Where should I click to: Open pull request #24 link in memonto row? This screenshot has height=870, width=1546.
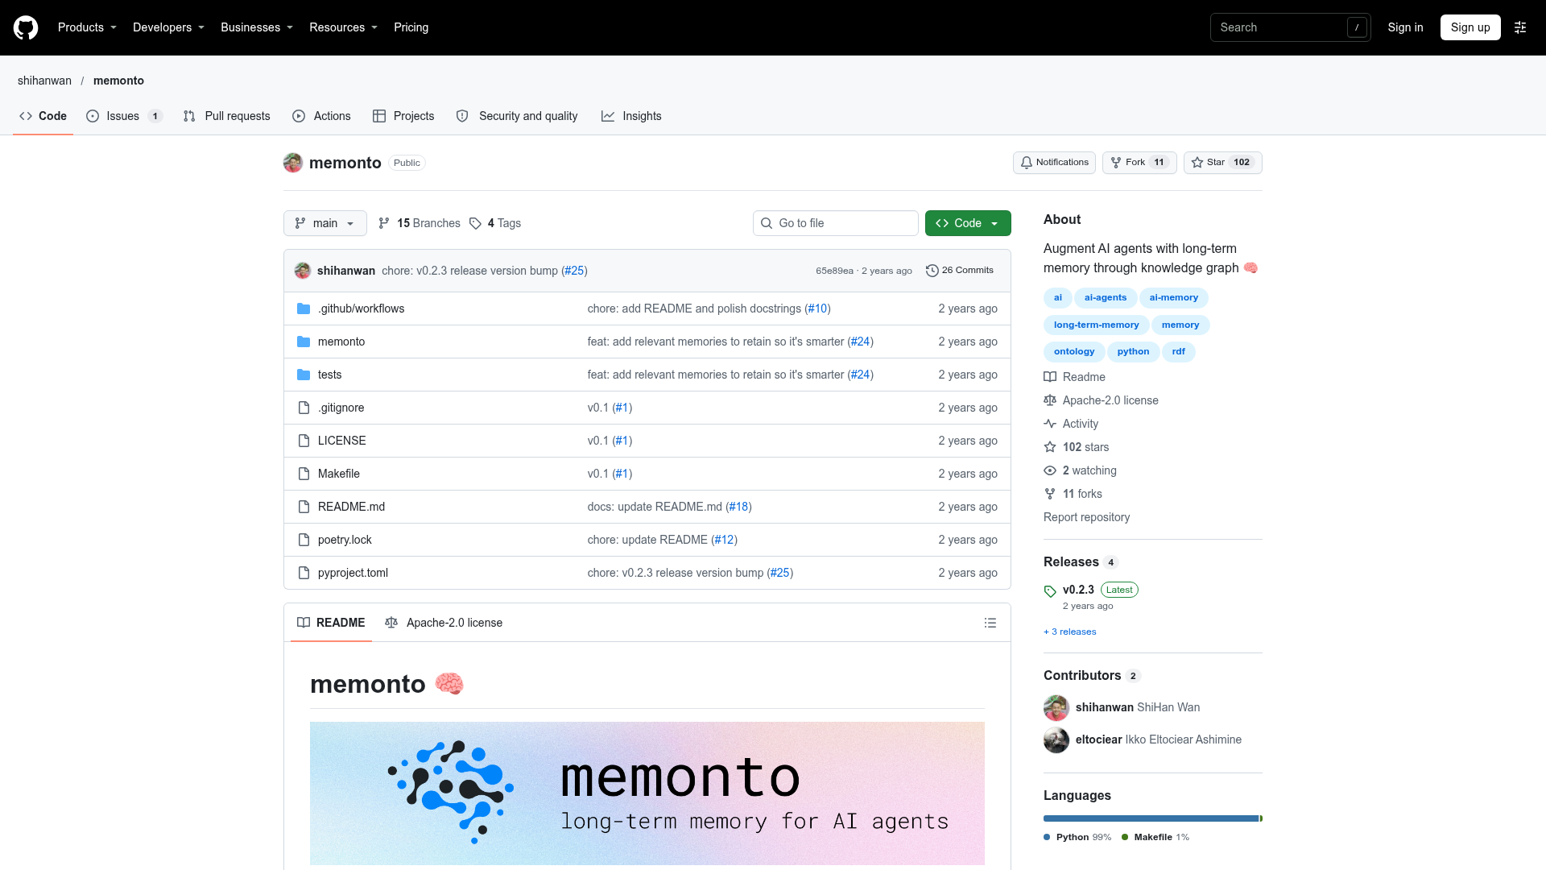coord(860,342)
